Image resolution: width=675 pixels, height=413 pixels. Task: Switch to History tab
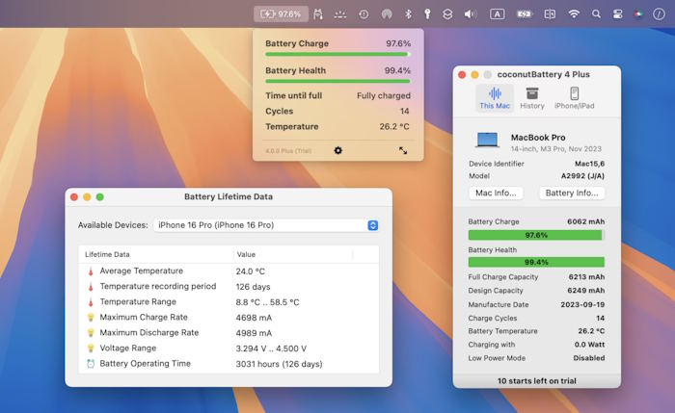pos(532,98)
